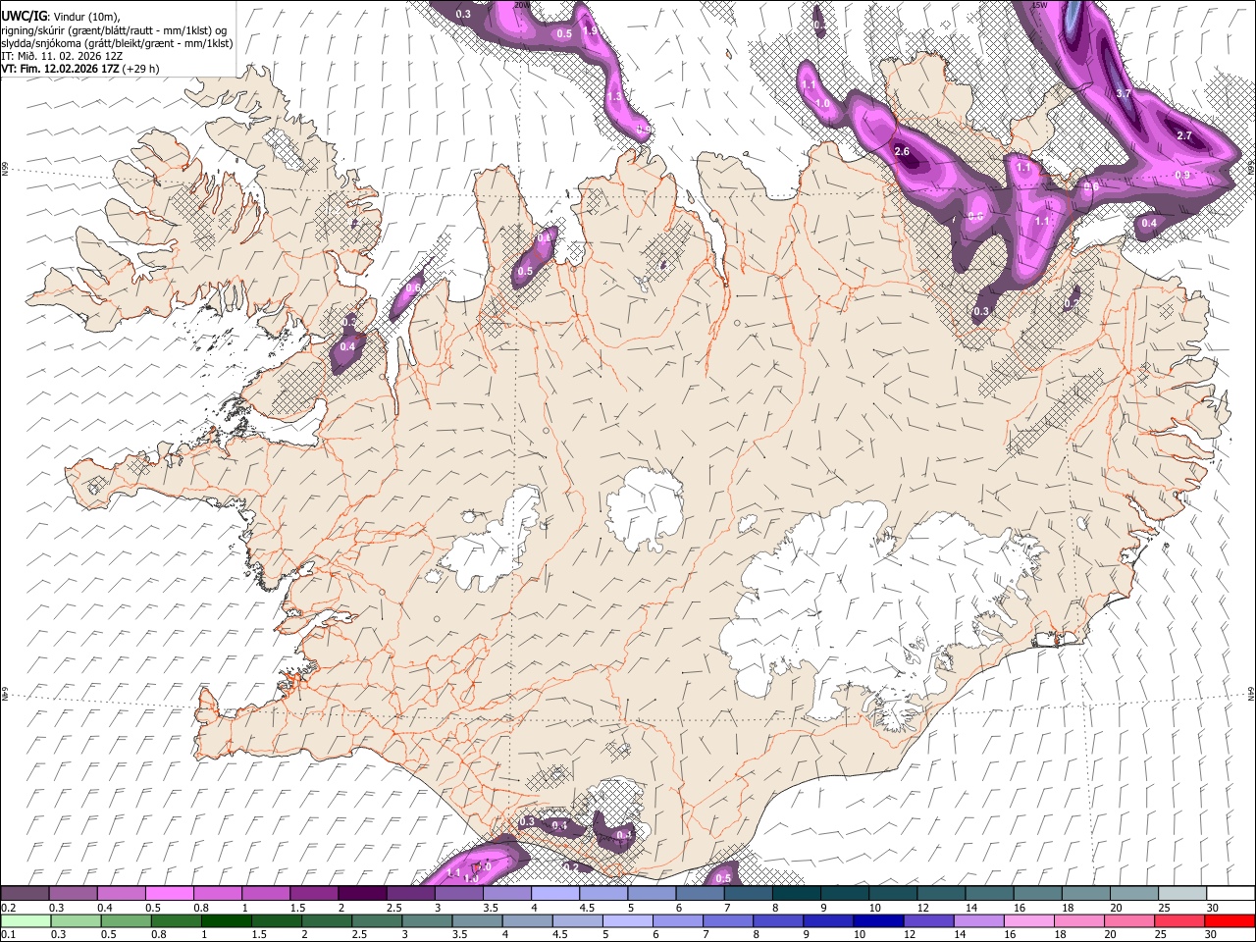Click the 2.7 precipitation value on the map
The image size is (1256, 942).
click(1183, 135)
